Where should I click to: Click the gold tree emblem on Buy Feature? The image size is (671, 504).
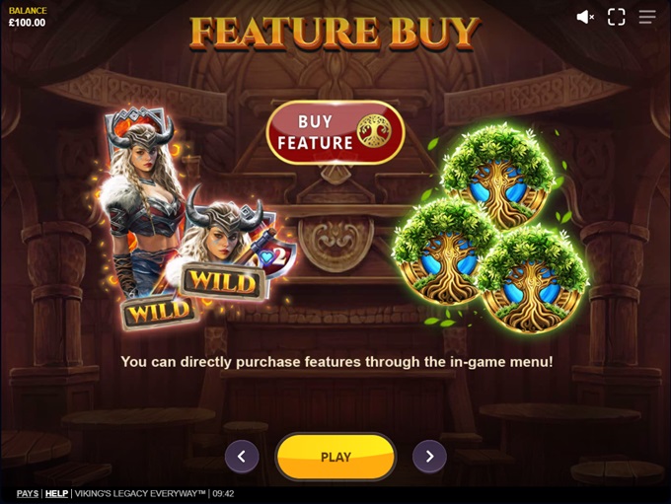pyautogui.click(x=374, y=131)
